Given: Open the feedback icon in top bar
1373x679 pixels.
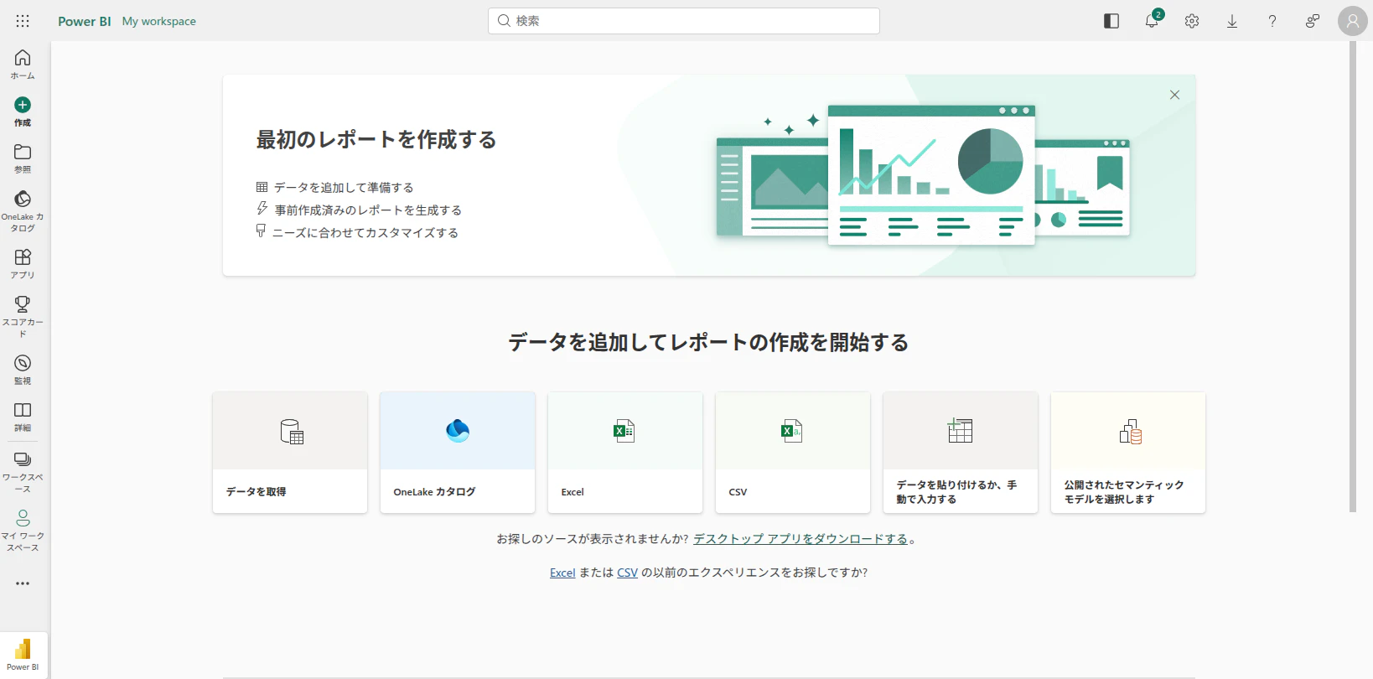Looking at the screenshot, I should (1313, 21).
